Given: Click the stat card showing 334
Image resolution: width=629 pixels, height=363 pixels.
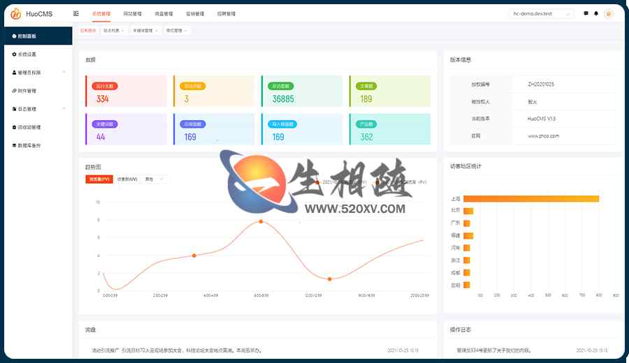Looking at the screenshot, I should 126,91.
